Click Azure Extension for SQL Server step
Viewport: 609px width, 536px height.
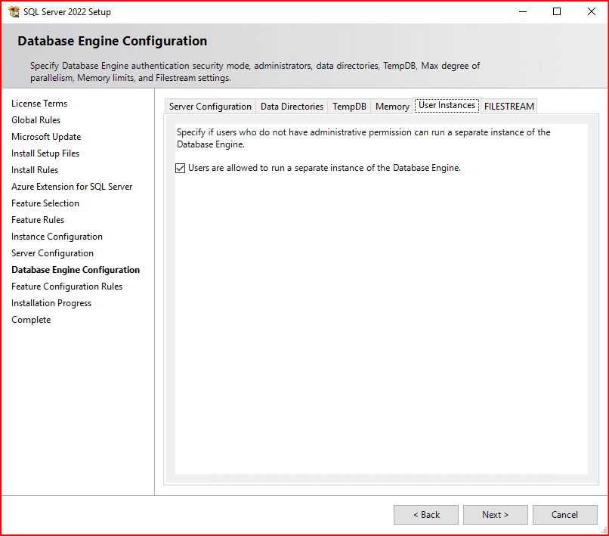tap(72, 187)
